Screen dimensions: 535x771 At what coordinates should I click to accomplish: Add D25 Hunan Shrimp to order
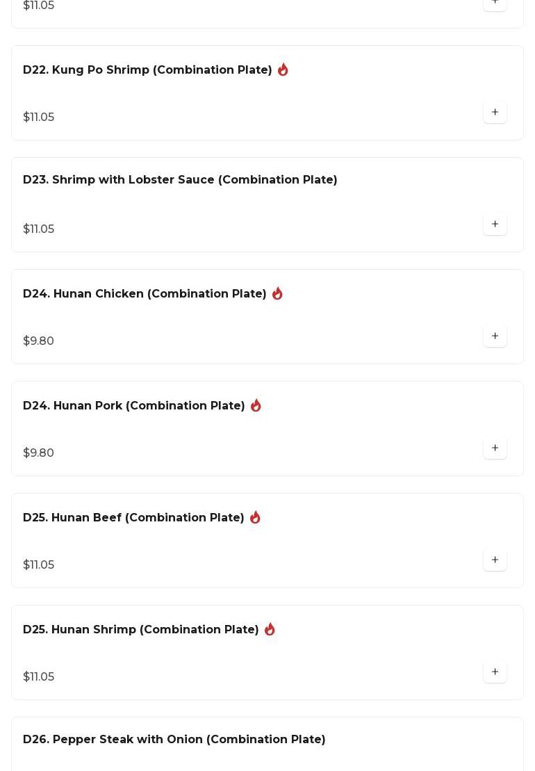tap(495, 672)
